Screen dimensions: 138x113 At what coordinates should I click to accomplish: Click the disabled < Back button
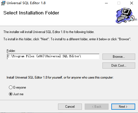97,107
